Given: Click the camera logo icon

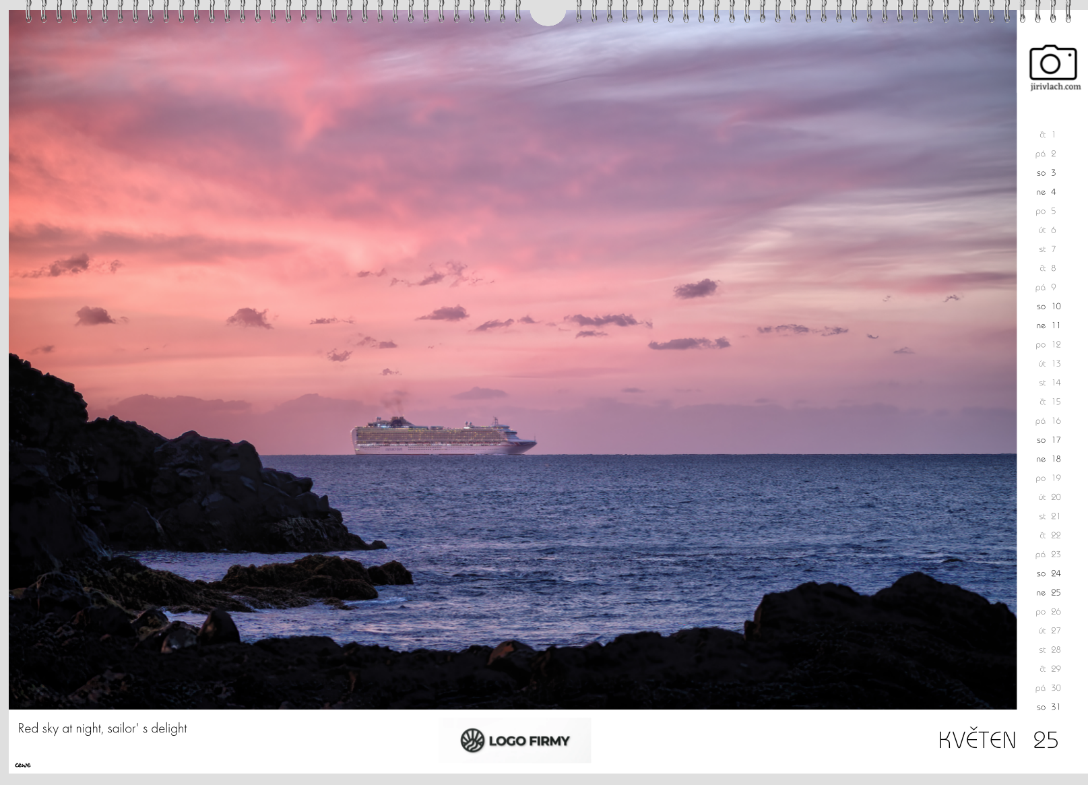Looking at the screenshot, I should click(x=1053, y=62).
